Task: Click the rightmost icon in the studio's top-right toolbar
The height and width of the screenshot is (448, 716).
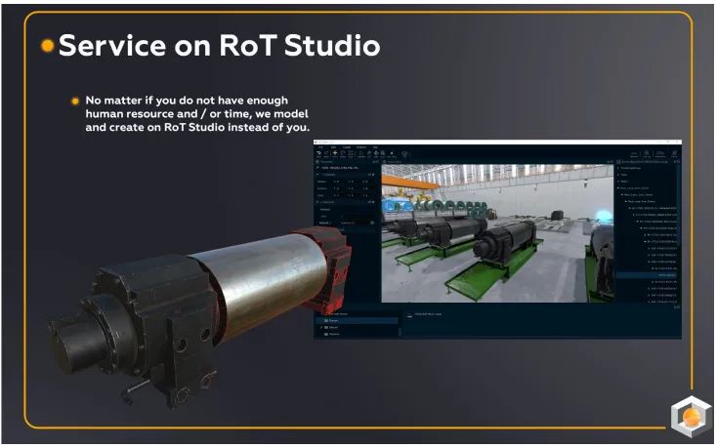Action: coord(675,154)
